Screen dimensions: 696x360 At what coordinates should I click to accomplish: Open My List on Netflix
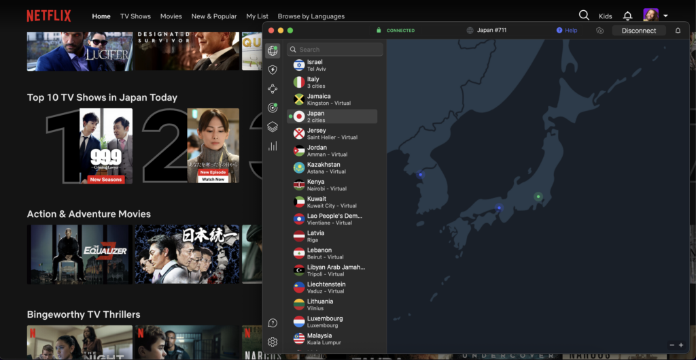[258, 16]
